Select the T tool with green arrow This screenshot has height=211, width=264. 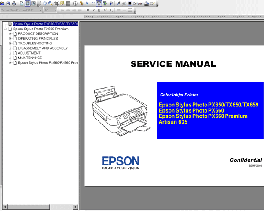105,4
